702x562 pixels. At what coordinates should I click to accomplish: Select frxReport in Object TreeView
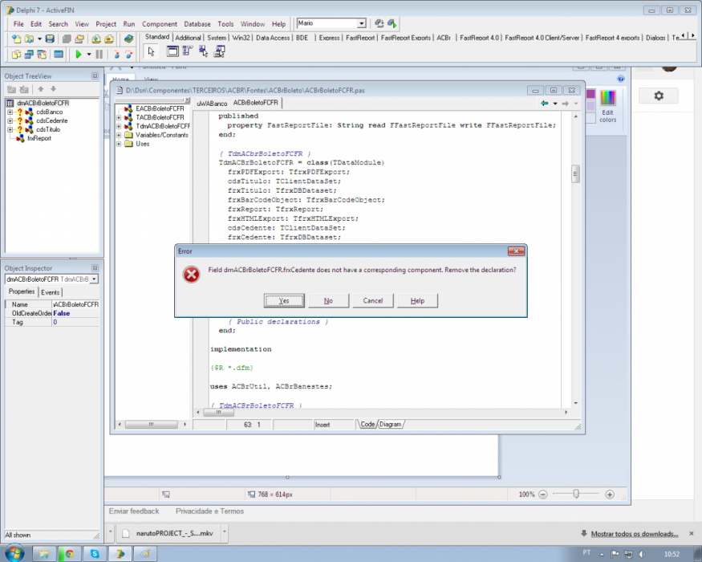click(39, 138)
